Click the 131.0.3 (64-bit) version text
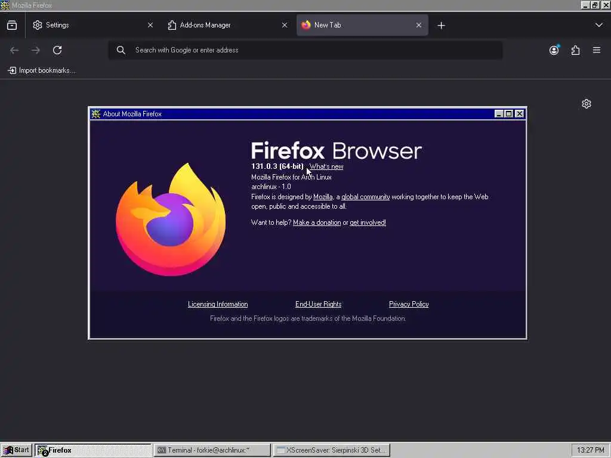 pyautogui.click(x=277, y=167)
